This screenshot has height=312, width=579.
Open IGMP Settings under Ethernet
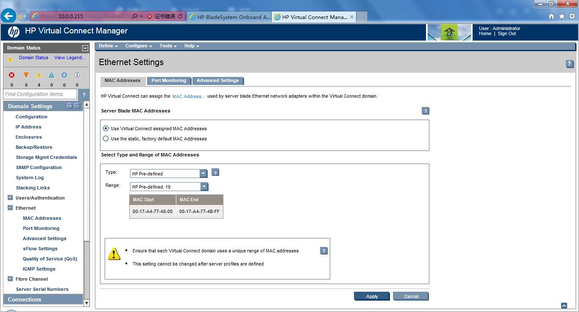point(39,269)
